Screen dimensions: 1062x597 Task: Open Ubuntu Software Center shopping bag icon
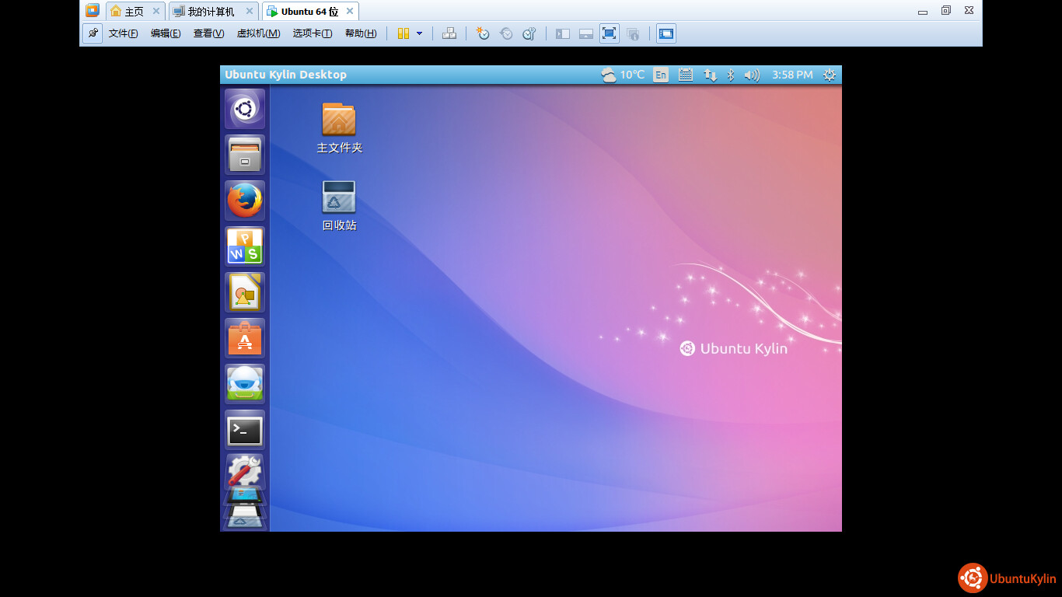click(x=245, y=338)
